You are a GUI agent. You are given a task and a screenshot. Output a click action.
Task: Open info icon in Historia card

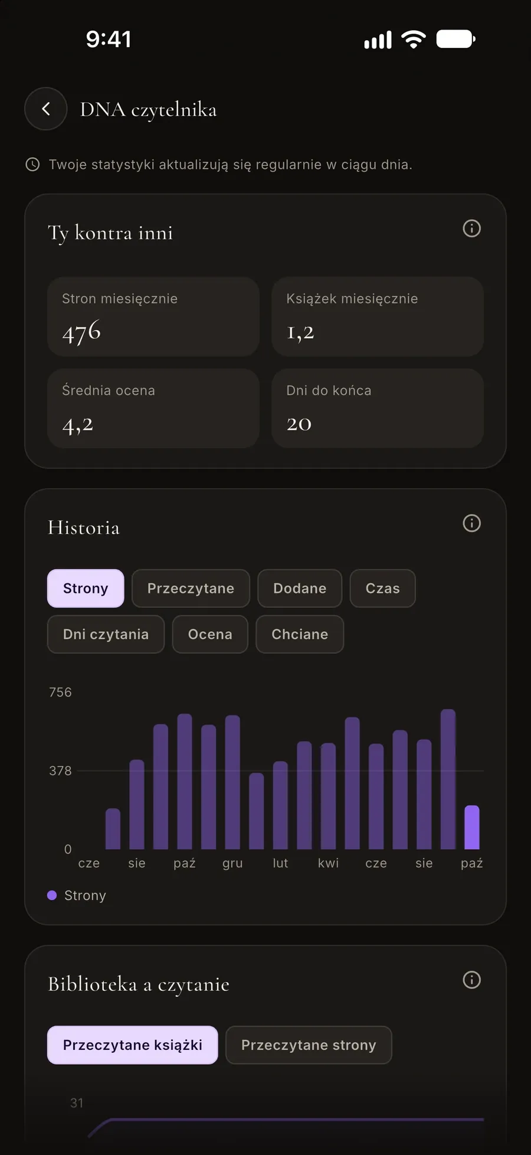point(471,523)
